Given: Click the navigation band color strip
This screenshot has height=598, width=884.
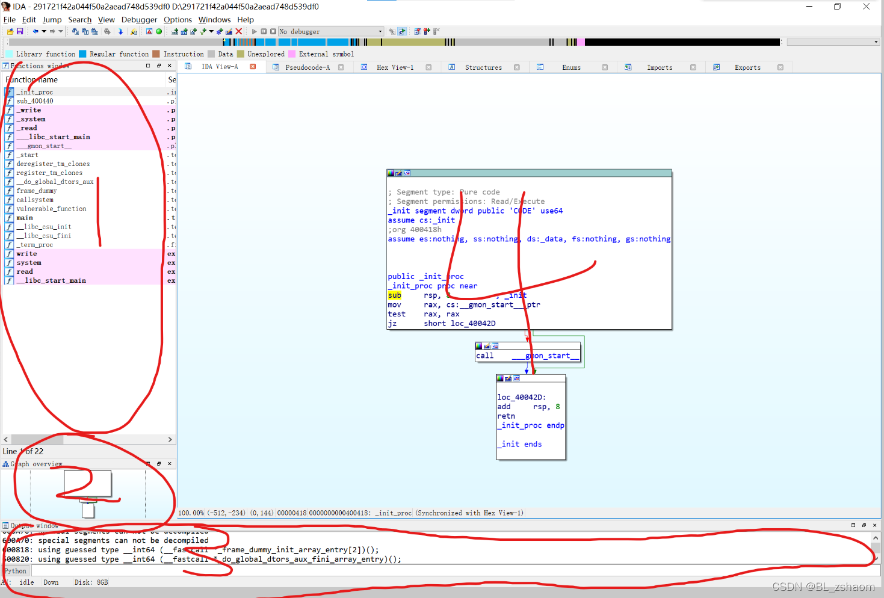Looking at the screenshot, I should click(x=394, y=42).
